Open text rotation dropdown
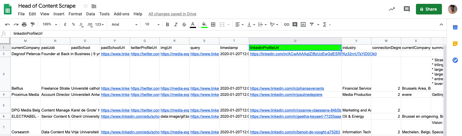Screen dimensions: 462x136 click(274, 24)
